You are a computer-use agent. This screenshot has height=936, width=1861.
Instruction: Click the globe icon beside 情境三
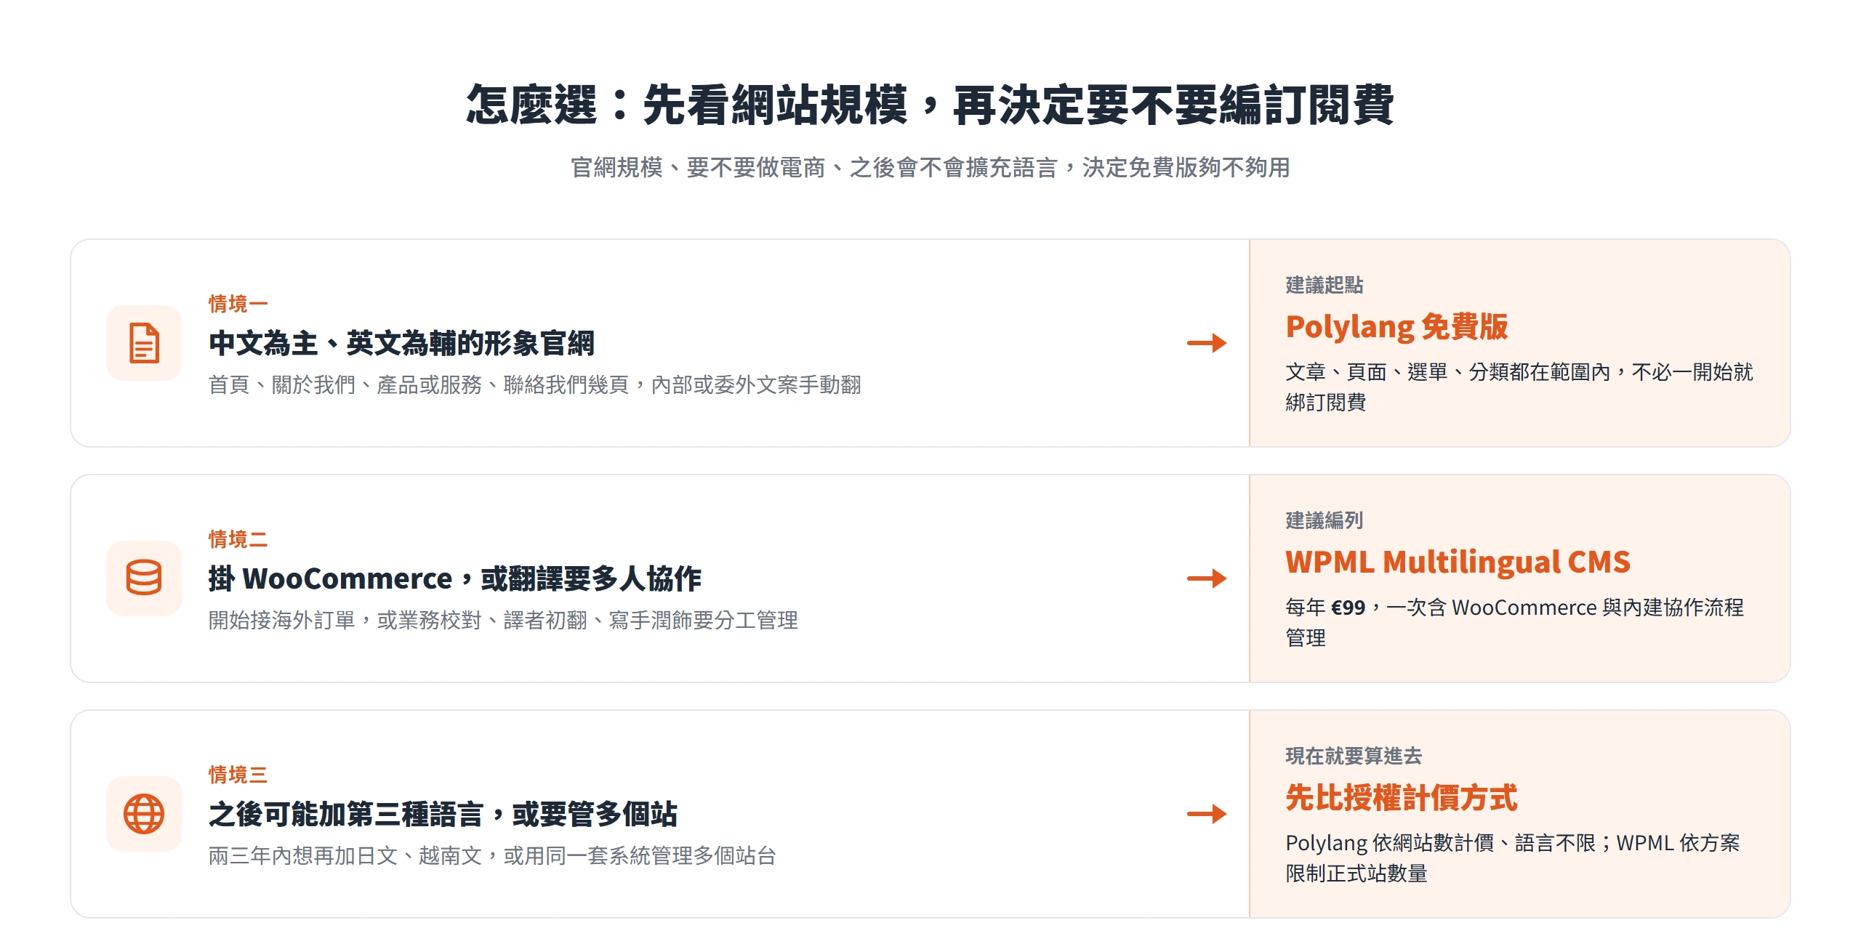pyautogui.click(x=144, y=814)
